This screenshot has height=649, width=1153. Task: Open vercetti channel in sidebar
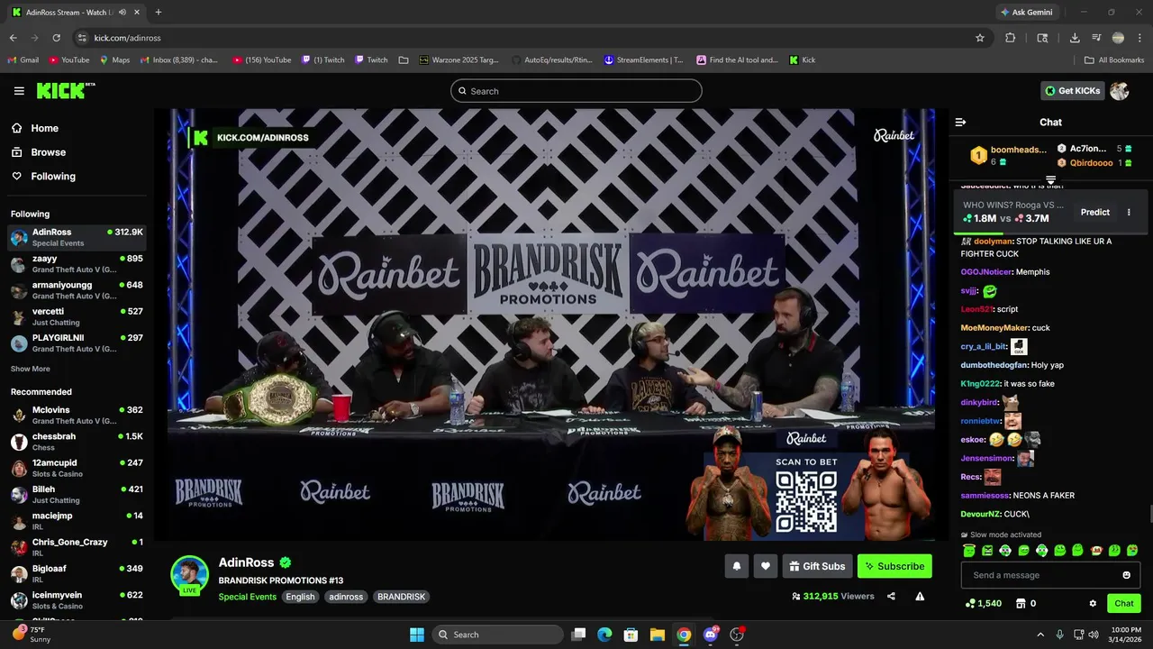[x=77, y=316]
